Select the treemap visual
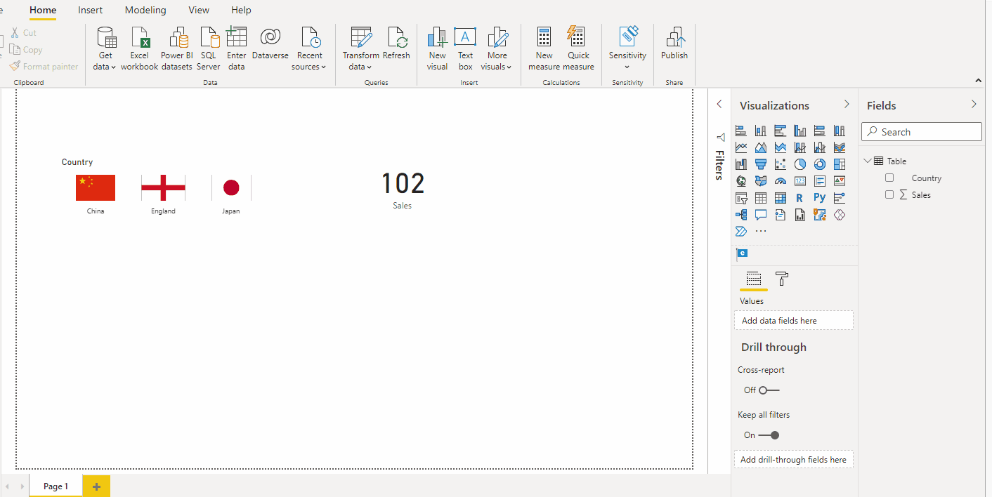Image resolution: width=992 pixels, height=497 pixels. 840,164
